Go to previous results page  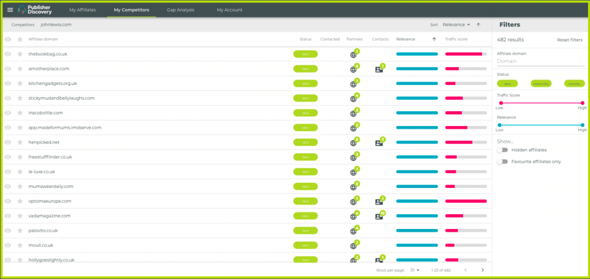point(465,270)
